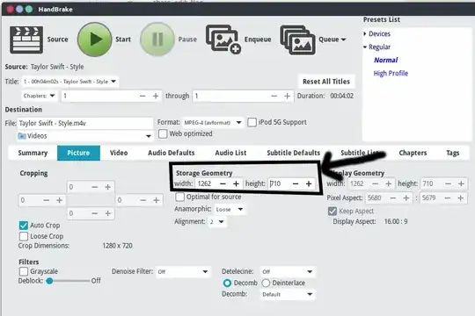Select the High Profile preset
475x316 pixels.
[x=391, y=74]
